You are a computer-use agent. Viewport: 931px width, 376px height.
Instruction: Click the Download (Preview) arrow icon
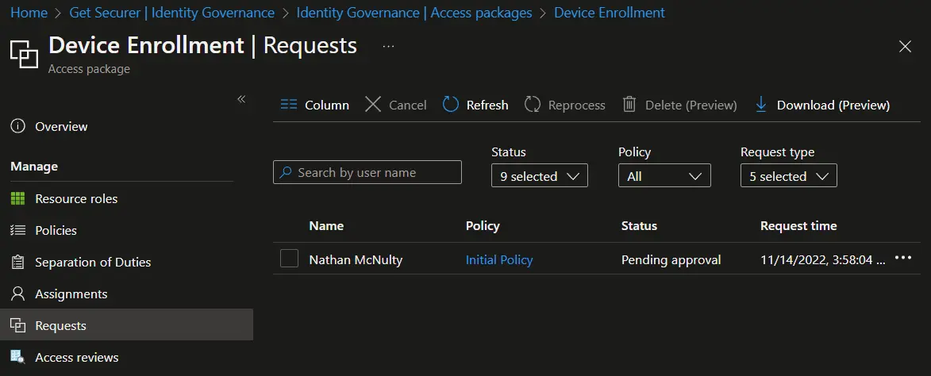point(761,105)
